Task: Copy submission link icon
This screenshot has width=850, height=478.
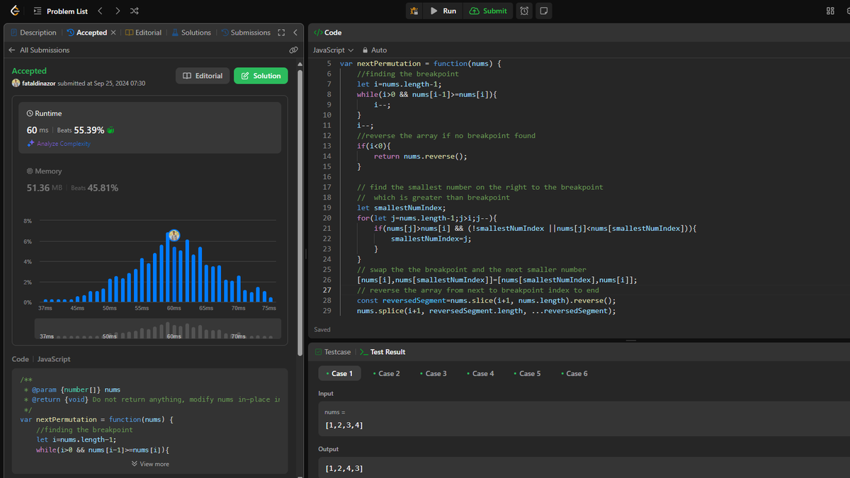Action: (x=293, y=50)
